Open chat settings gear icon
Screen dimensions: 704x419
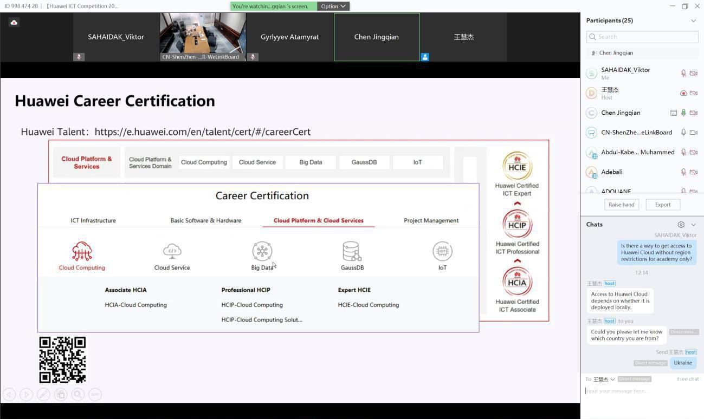pyautogui.click(x=681, y=225)
